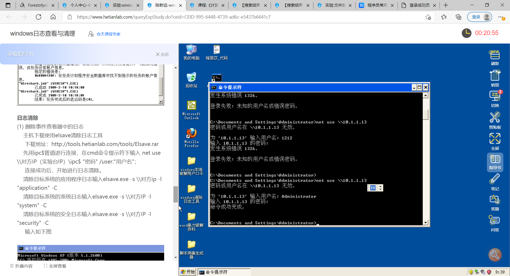Viewport: 510px width, 276px height.
Task: Add this page to favorites star
Action: click(428, 17)
